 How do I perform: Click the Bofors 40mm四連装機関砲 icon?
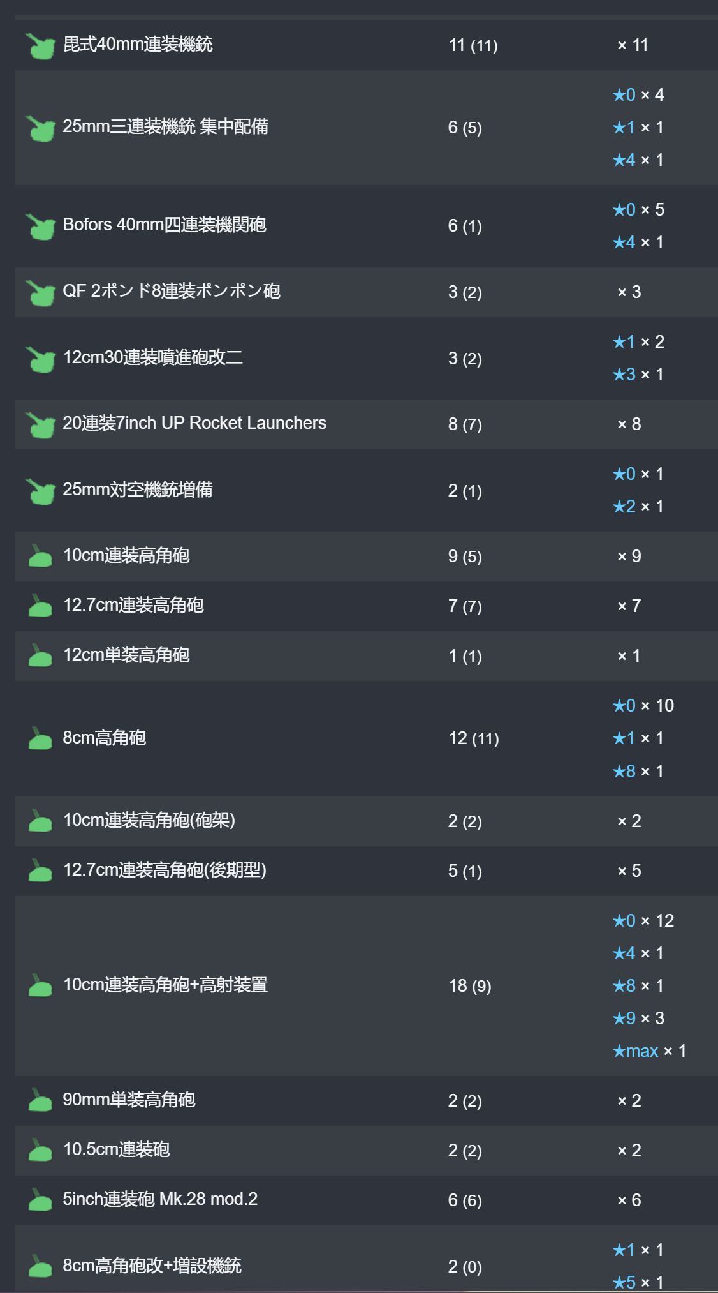(41, 227)
